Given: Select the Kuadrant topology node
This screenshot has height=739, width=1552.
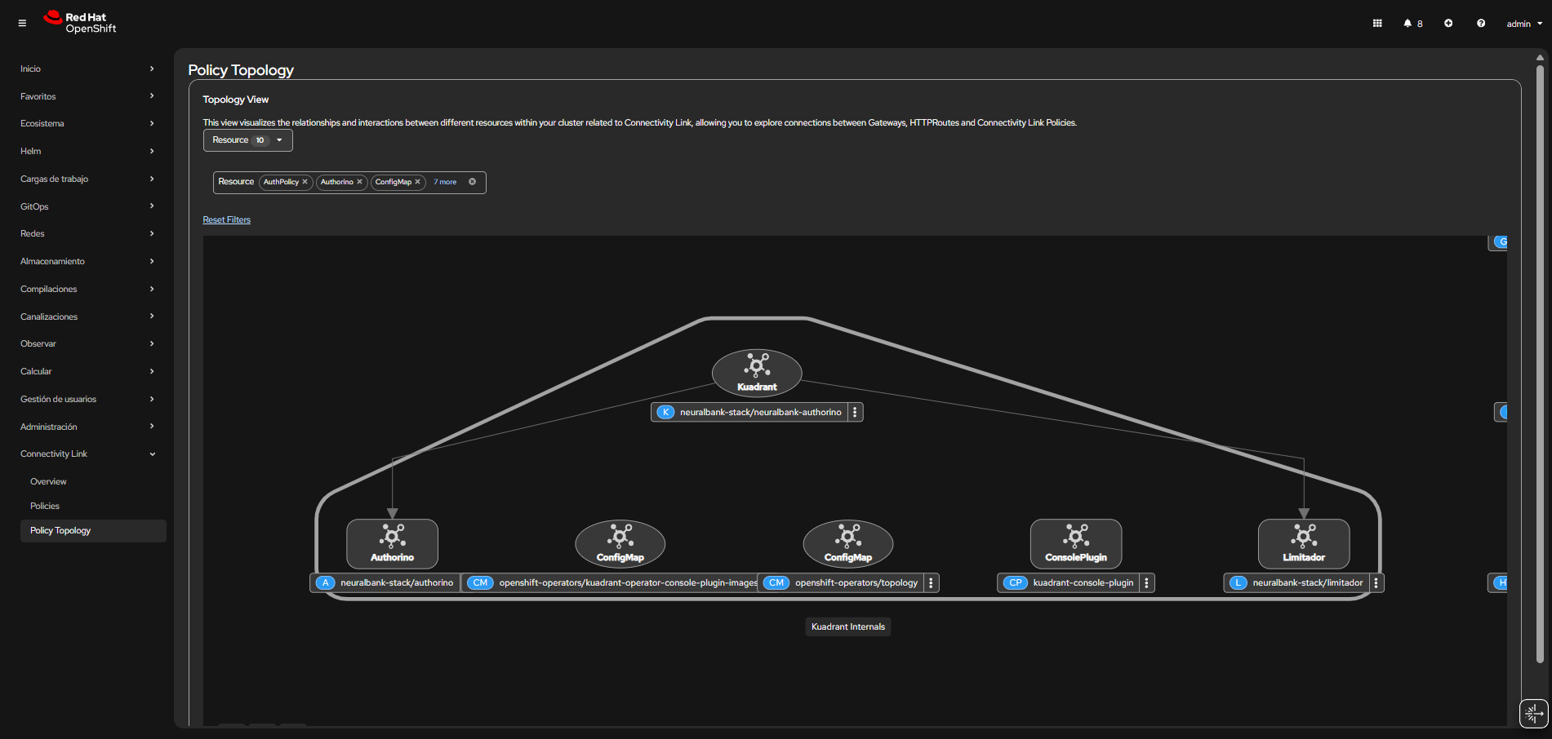Looking at the screenshot, I should pos(757,373).
